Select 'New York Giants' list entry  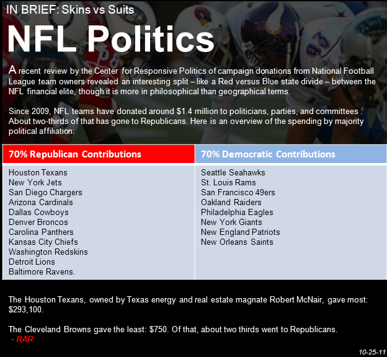point(231,222)
